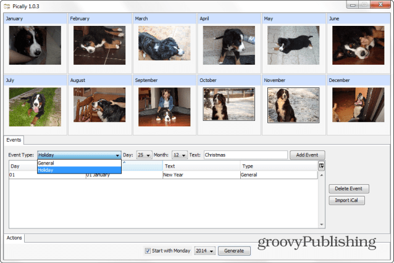Close the Pically window
Image resolution: width=394 pixels, height=263 pixels.
point(380,4)
